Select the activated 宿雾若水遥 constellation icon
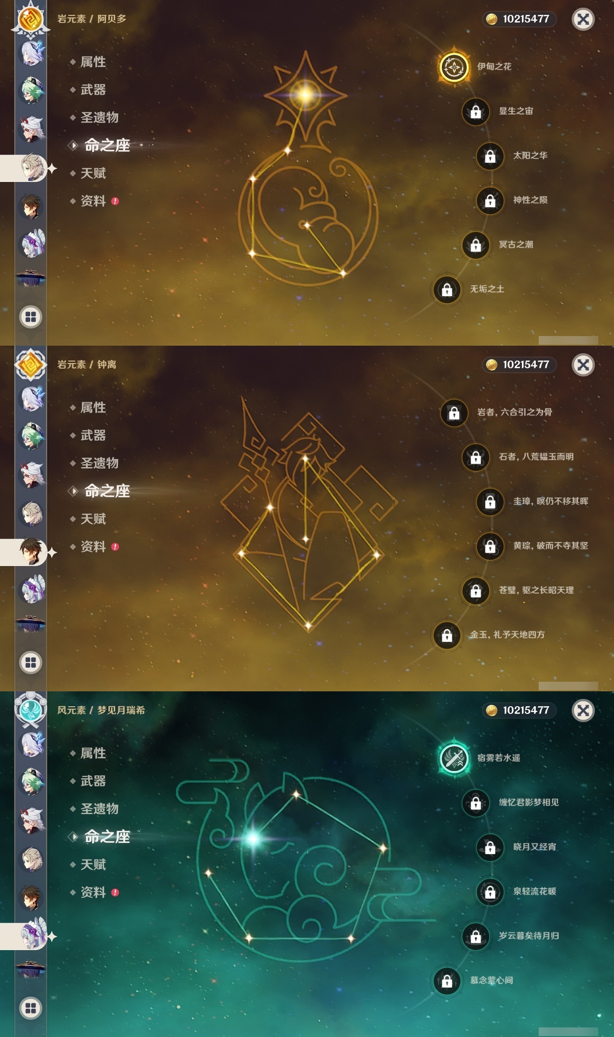 tap(454, 758)
